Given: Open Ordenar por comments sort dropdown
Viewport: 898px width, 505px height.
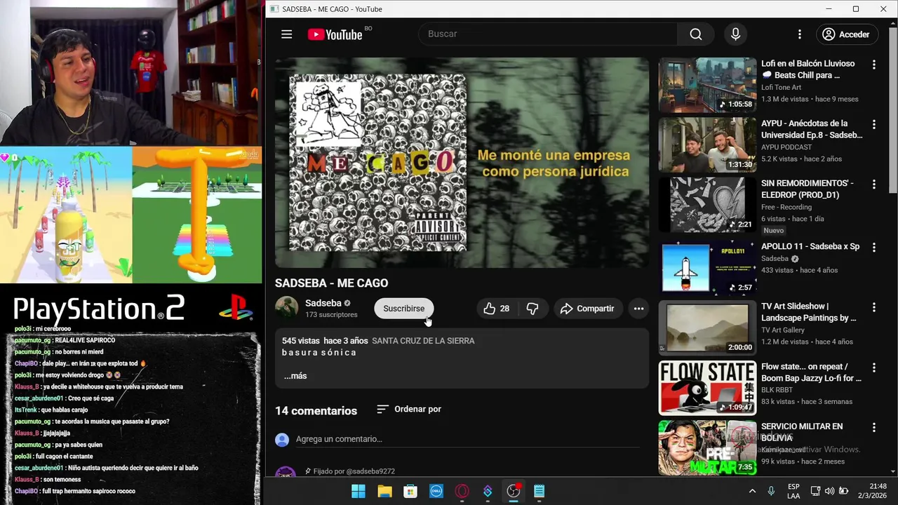Looking at the screenshot, I should click(x=408, y=409).
